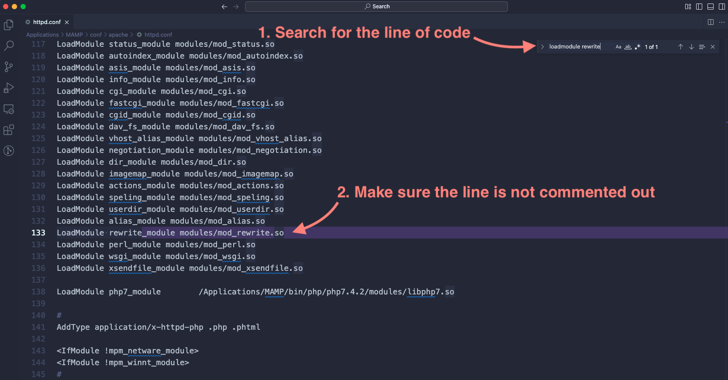Open the Explorer view in activity bar
The height and width of the screenshot is (380, 728).
(8, 25)
